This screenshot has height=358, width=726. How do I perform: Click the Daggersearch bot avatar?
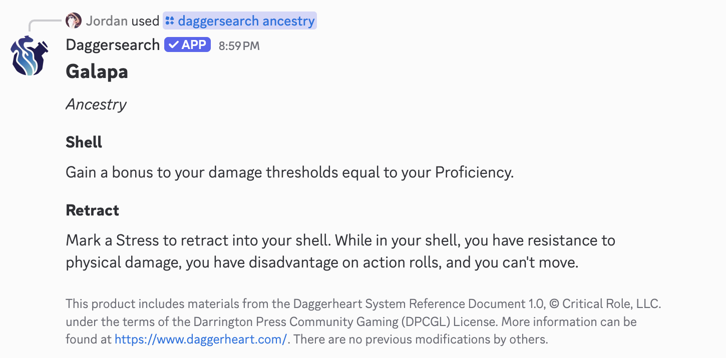pyautogui.click(x=30, y=55)
